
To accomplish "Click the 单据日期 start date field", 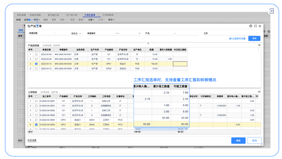I will click(x=46, y=33).
